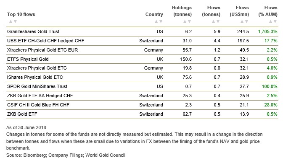
Task: Click the Top 10 flows header
Action: coord(21,14)
